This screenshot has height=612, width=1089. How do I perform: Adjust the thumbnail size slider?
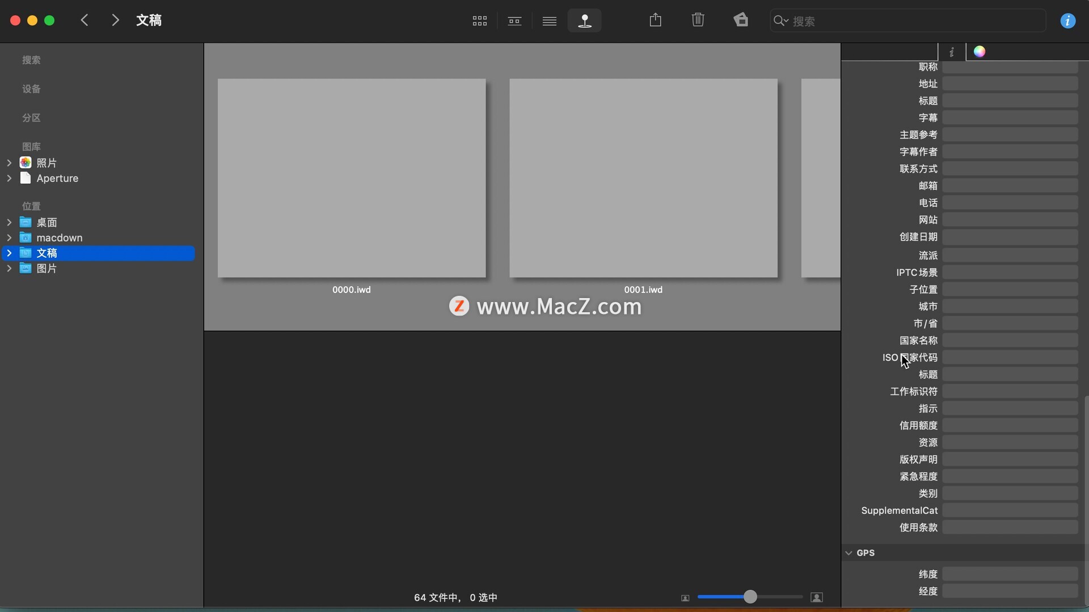tap(750, 597)
